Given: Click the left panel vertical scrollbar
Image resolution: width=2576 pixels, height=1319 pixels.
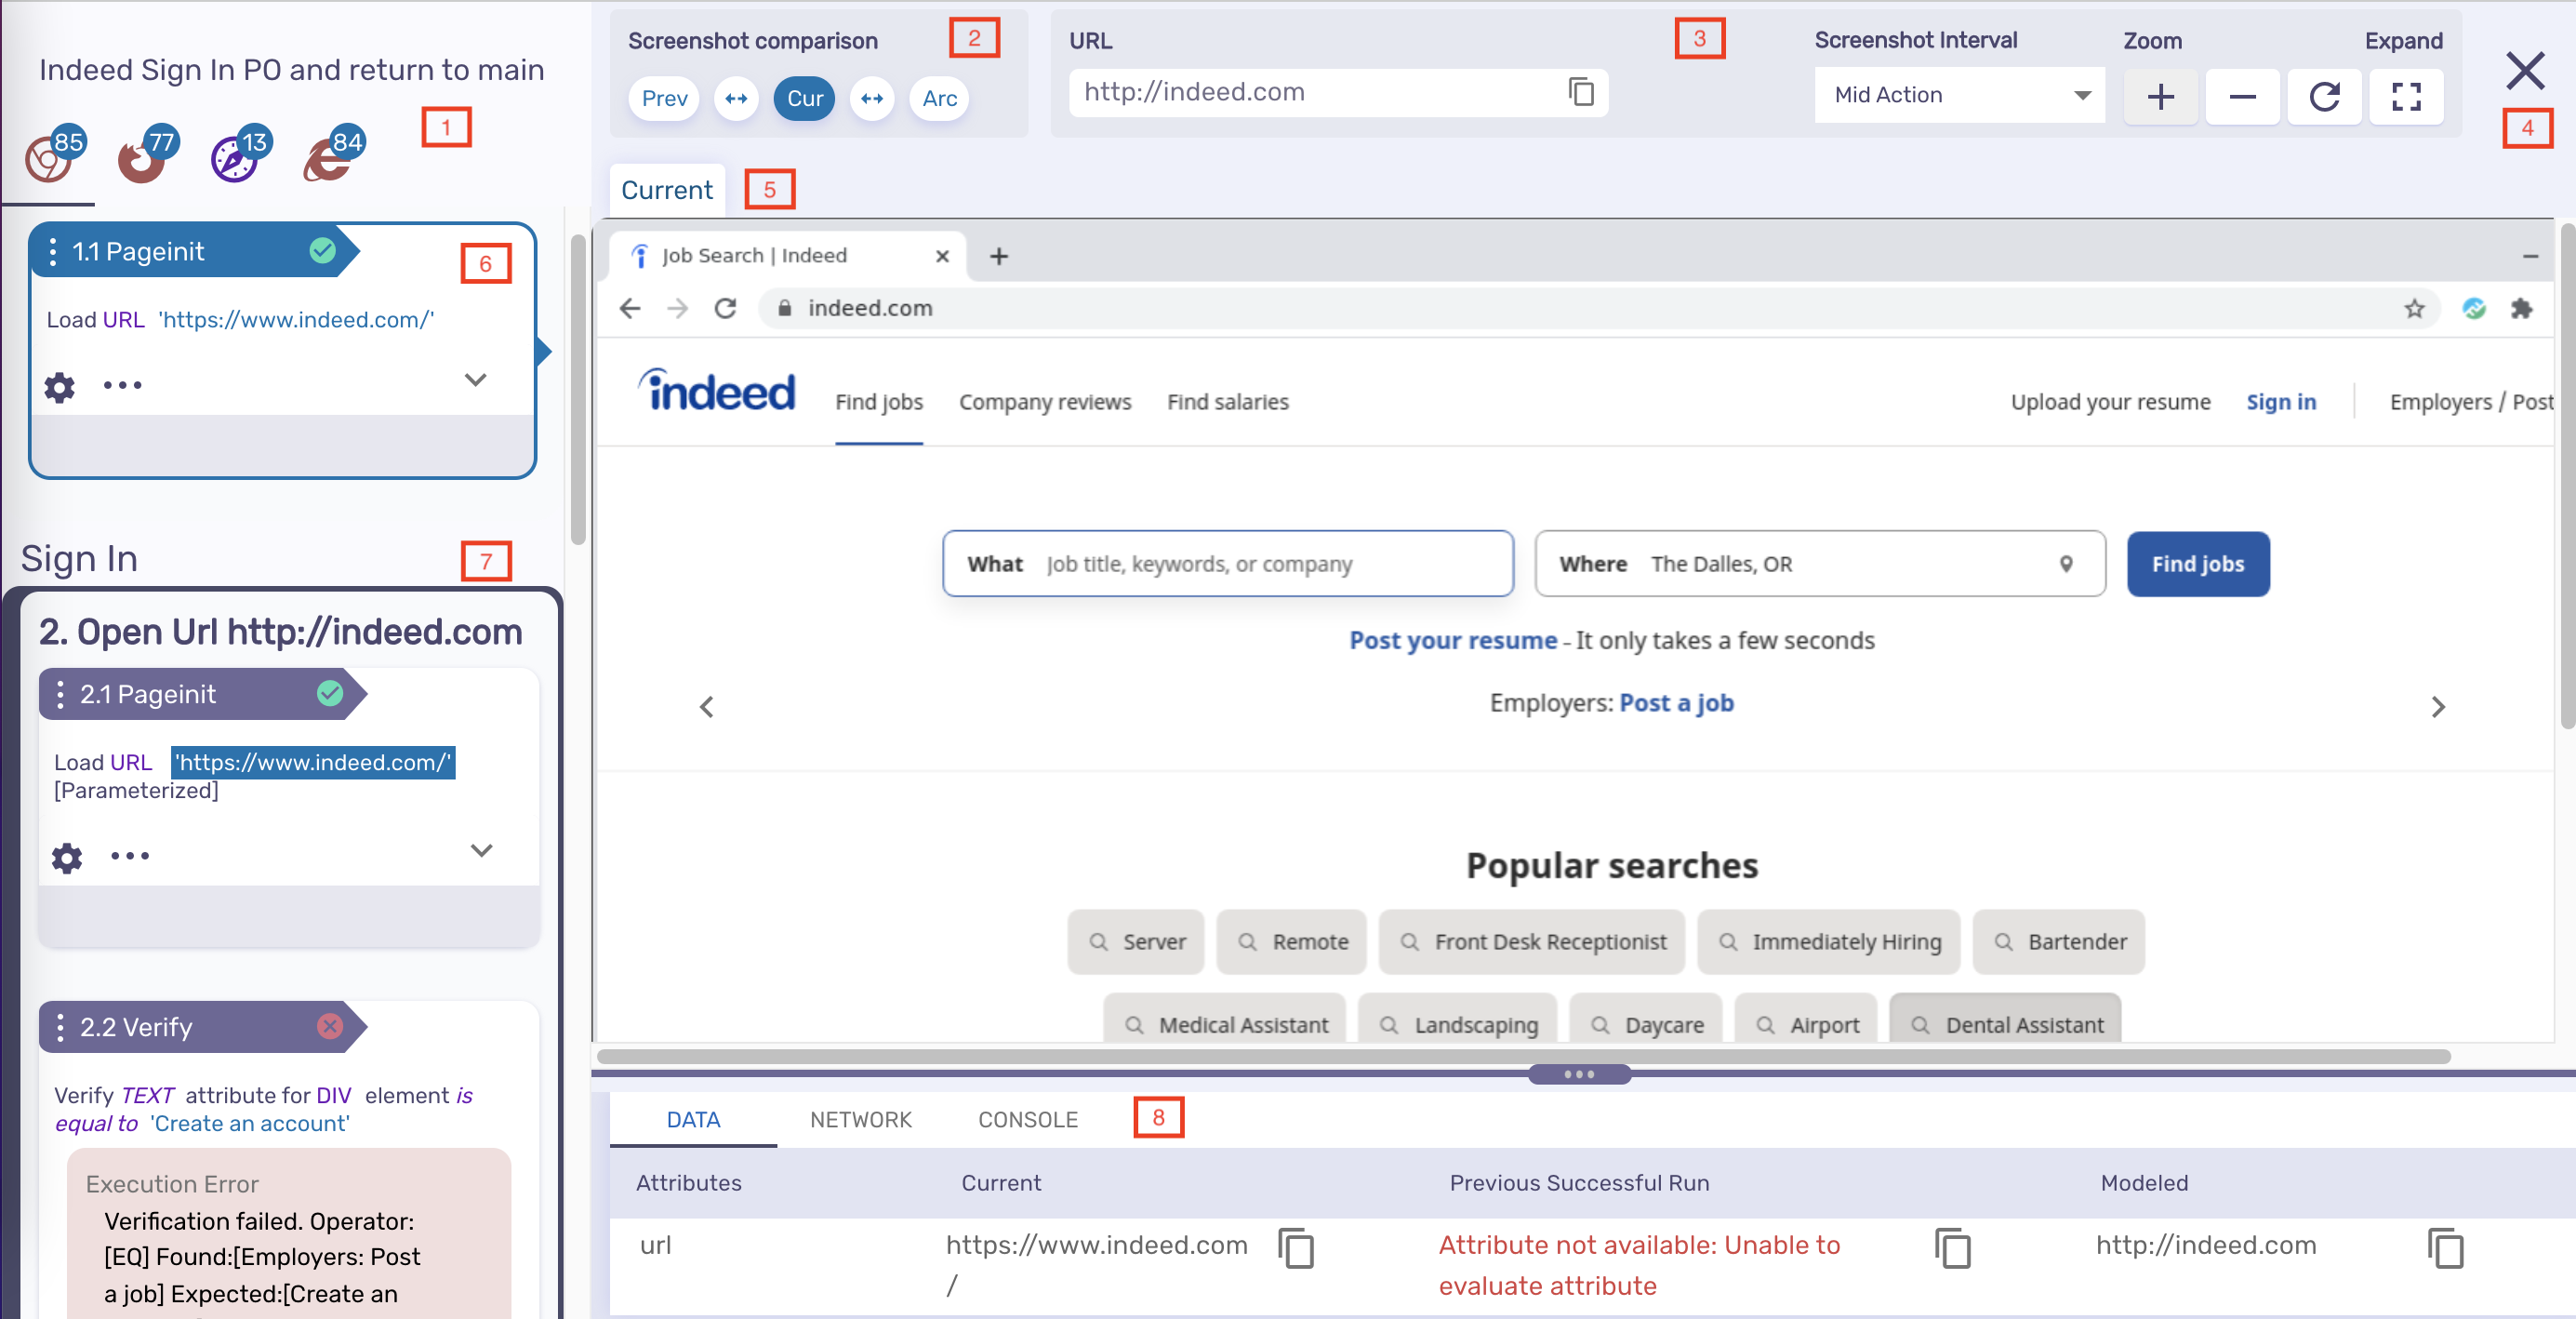Looking at the screenshot, I should pos(577,390).
